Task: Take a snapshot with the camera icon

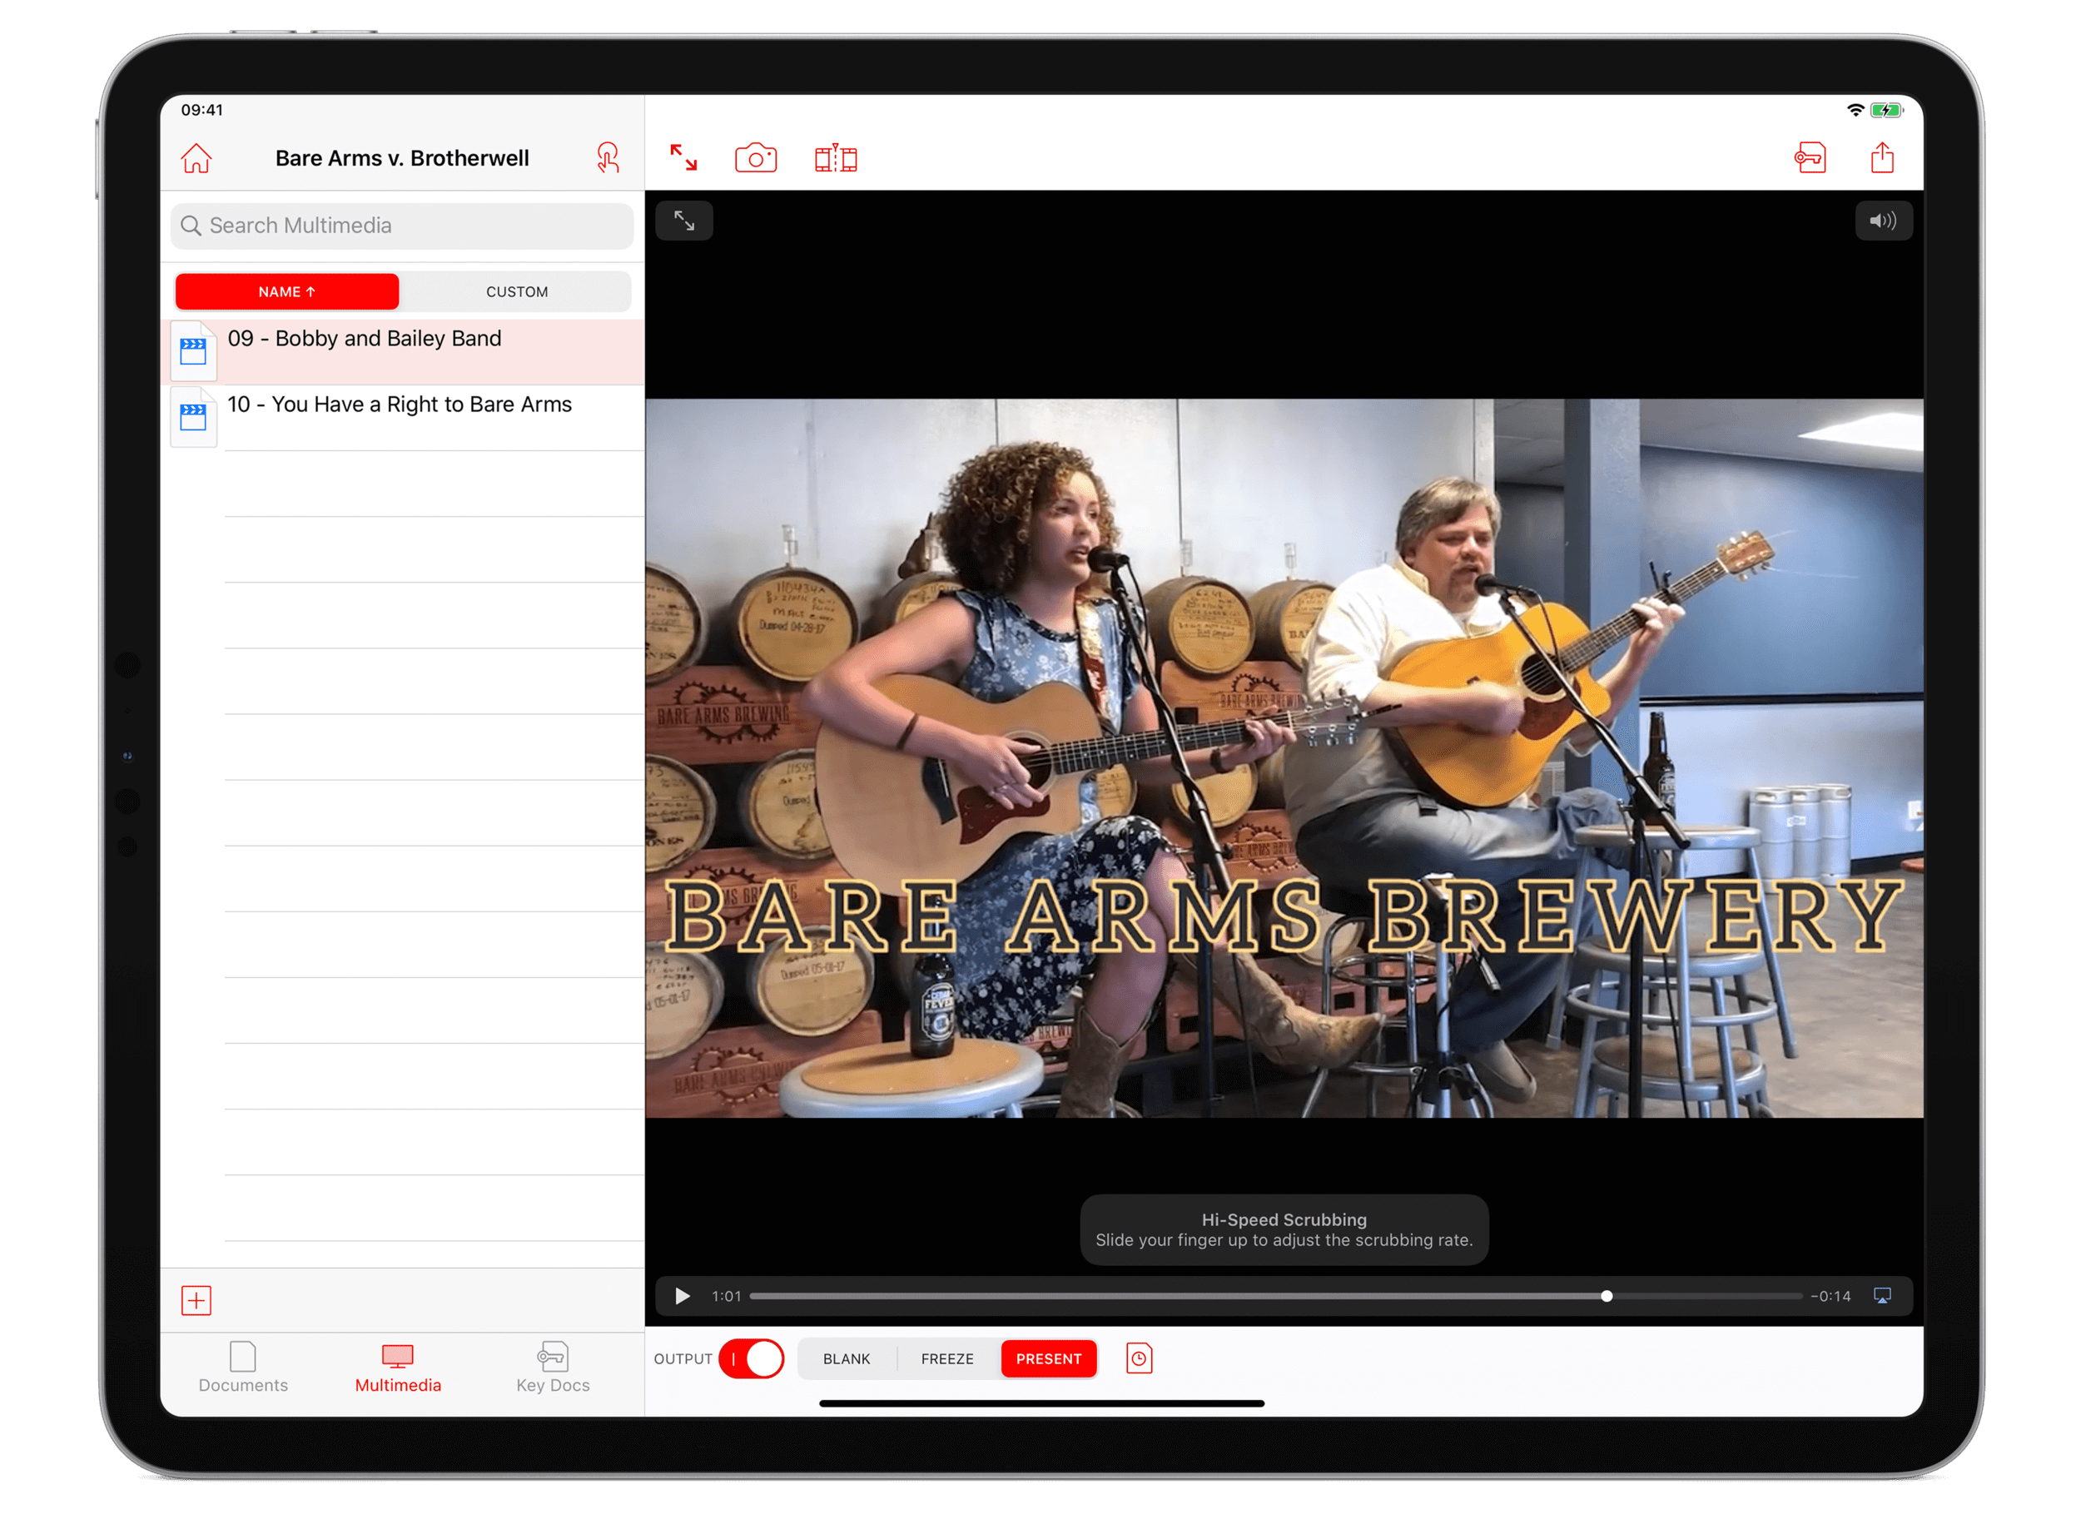Action: pos(756,158)
